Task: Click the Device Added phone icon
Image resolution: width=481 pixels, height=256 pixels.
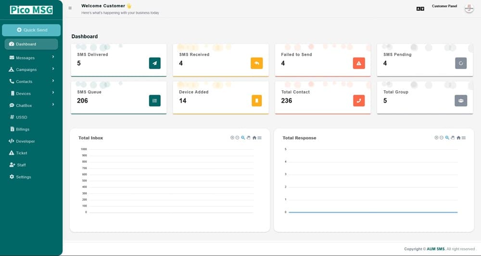Action: 256,100
